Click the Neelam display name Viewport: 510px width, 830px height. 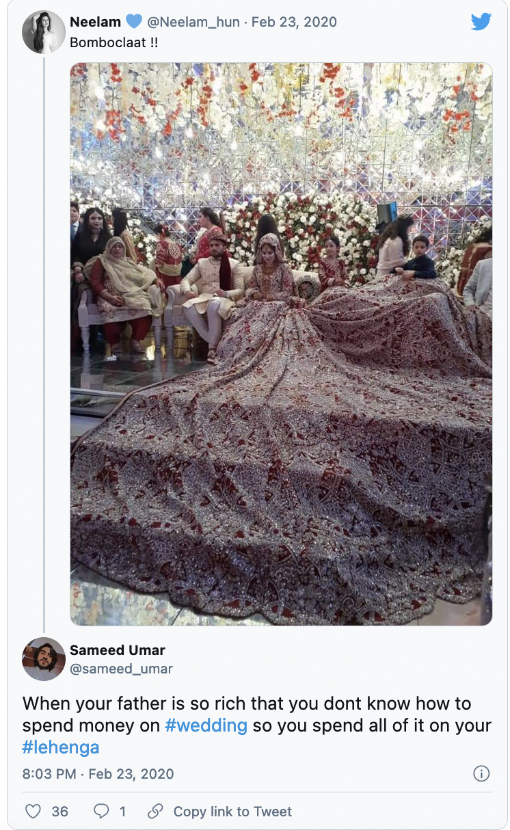coord(96,22)
